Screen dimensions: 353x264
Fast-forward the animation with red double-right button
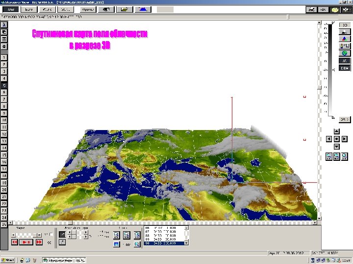pos(39,242)
